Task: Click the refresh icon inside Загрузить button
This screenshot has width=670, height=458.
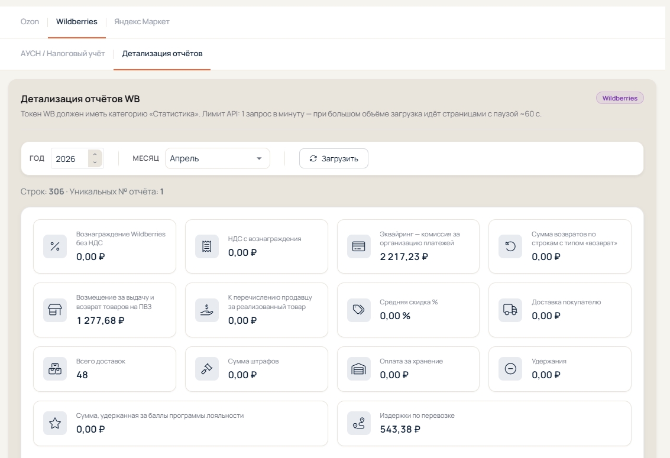Action: [313, 158]
